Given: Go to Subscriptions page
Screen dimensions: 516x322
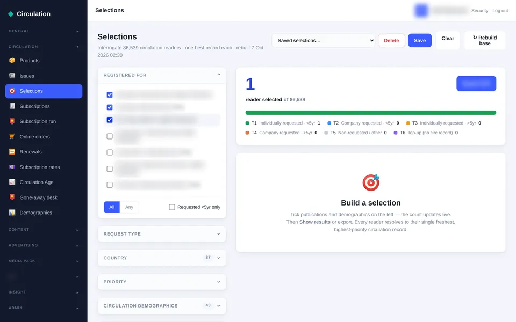Looking at the screenshot, I should click(44, 106).
